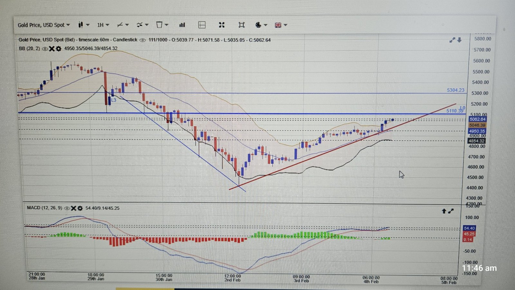Click the candlestick chart type icon

80,25
